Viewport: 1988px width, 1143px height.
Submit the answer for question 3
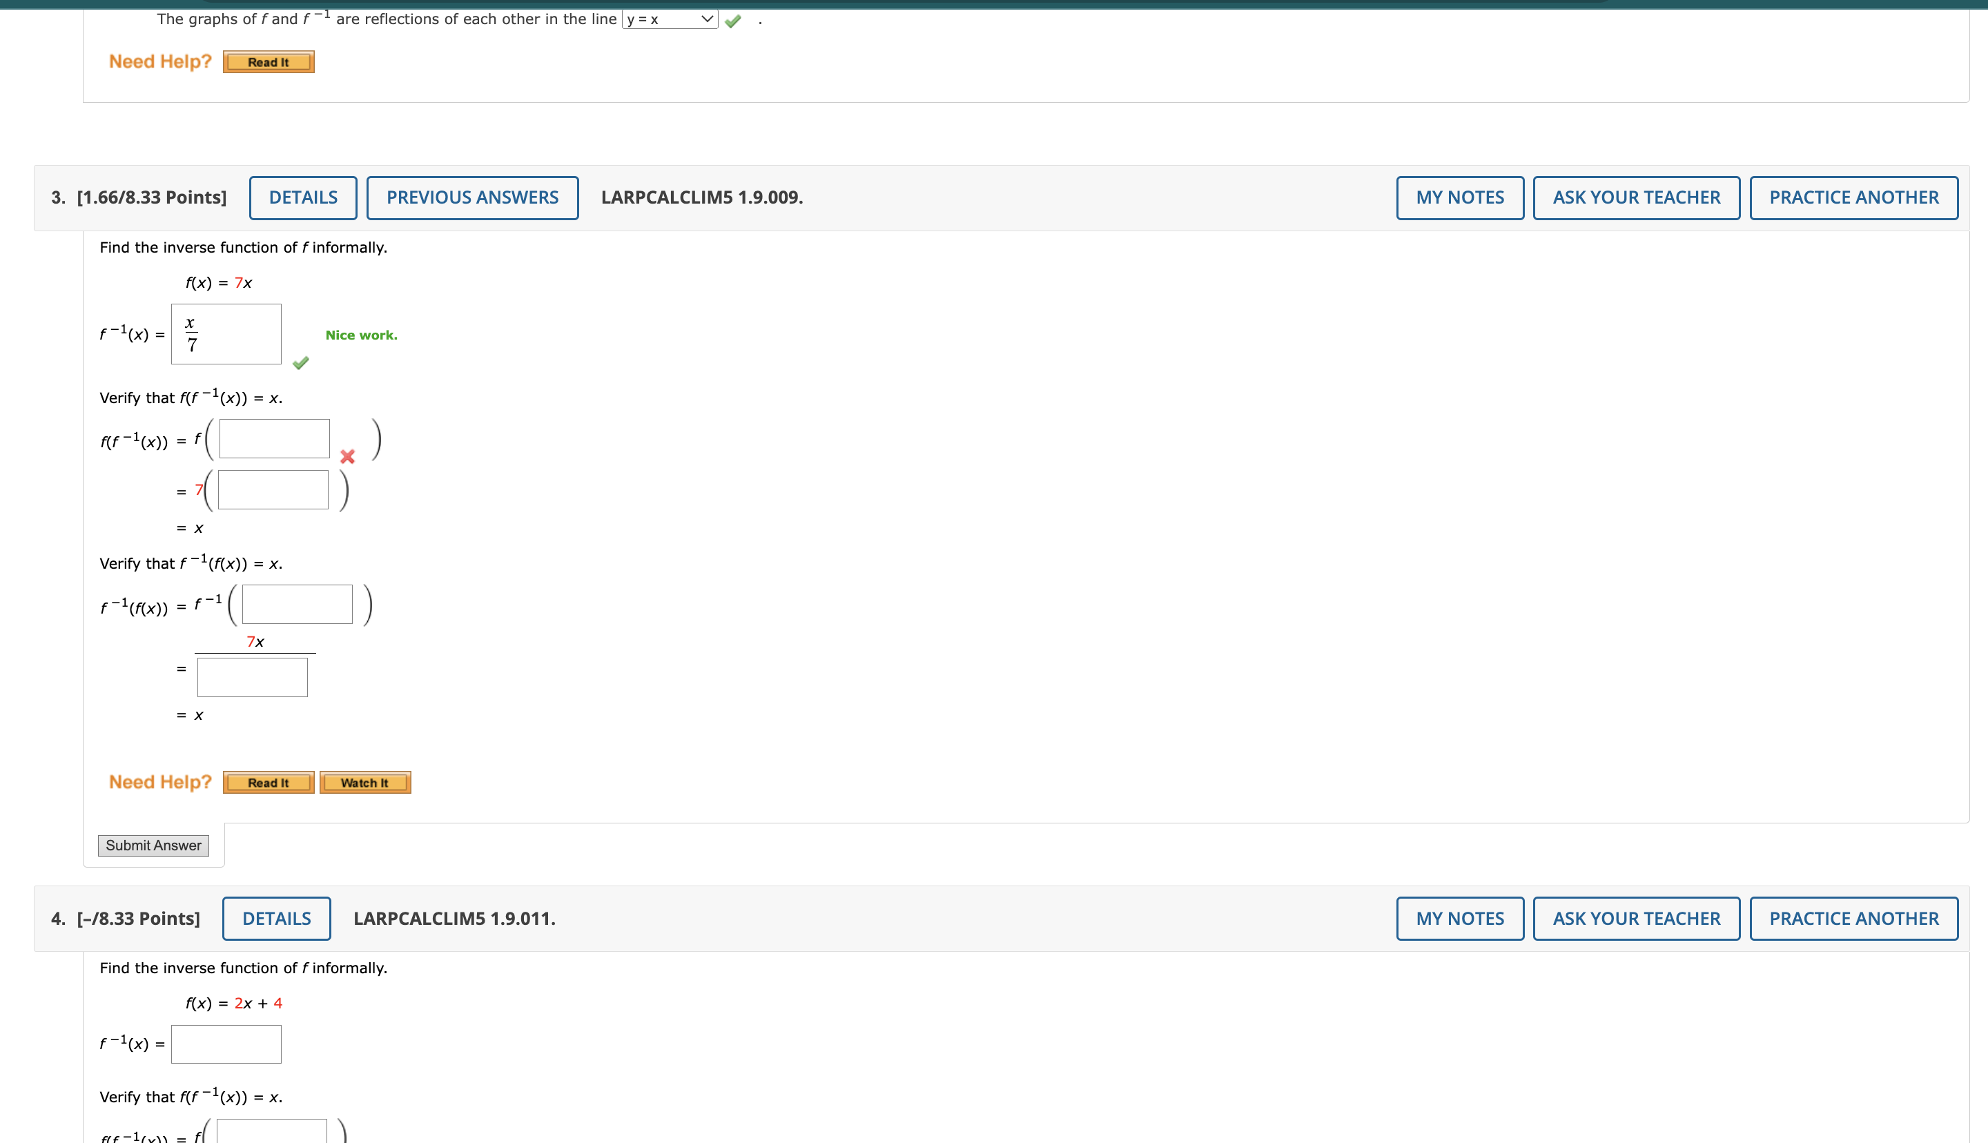153,846
